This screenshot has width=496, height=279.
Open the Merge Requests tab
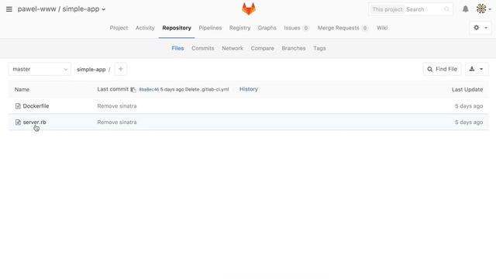(343, 28)
